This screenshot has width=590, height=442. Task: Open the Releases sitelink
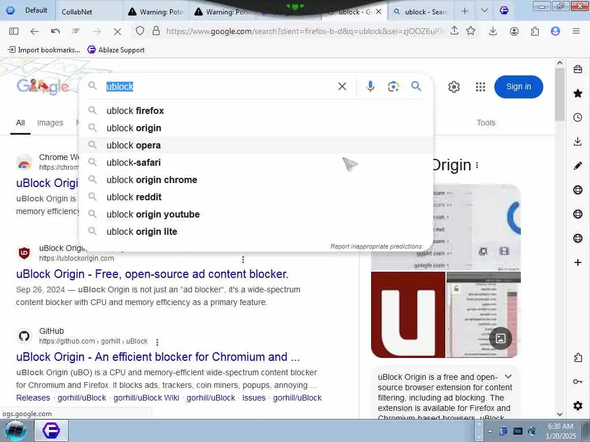pos(33,398)
